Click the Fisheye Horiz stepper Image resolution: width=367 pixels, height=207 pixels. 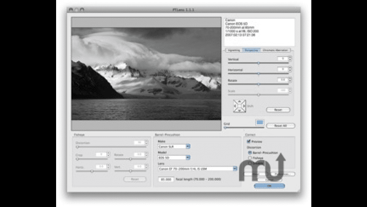tap(108, 166)
